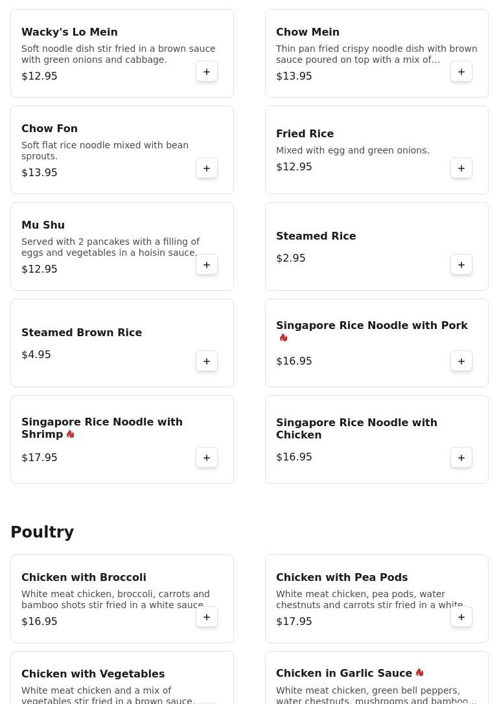View Fried Rice item description
This screenshot has width=499, height=704.
[353, 150]
